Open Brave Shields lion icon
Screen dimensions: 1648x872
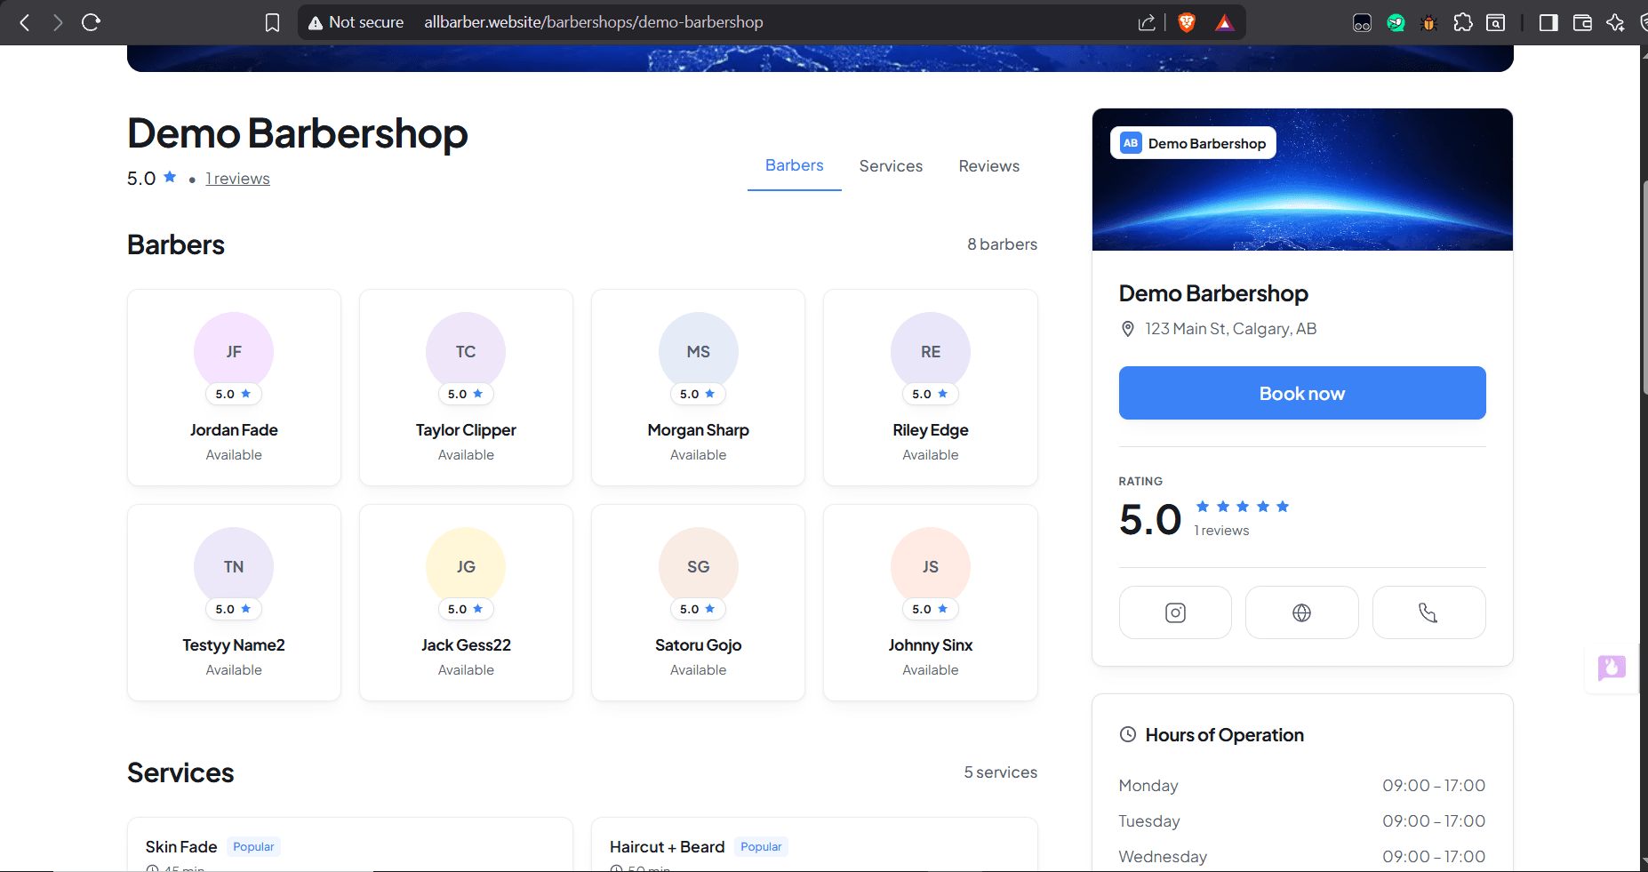point(1187,22)
